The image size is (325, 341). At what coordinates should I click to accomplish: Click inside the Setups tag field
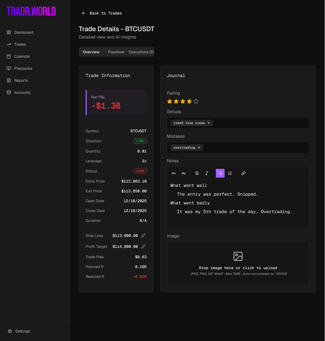click(x=238, y=123)
